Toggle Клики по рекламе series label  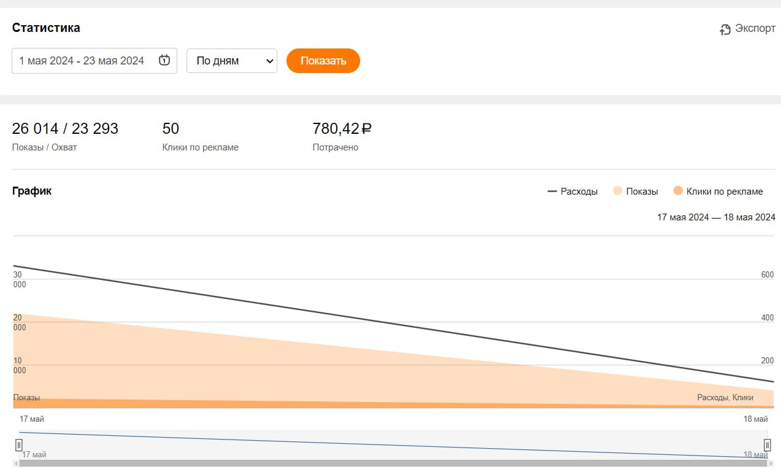(725, 192)
